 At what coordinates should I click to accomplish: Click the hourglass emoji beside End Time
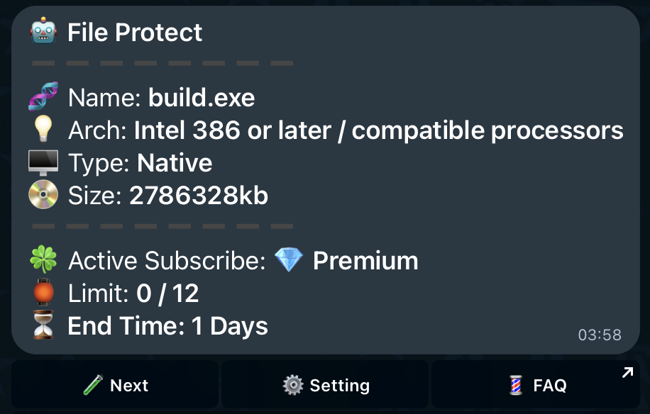point(43,325)
